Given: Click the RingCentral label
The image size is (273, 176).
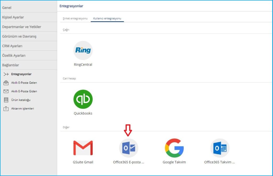Looking at the screenshot, I should pyautogui.click(x=83, y=65).
